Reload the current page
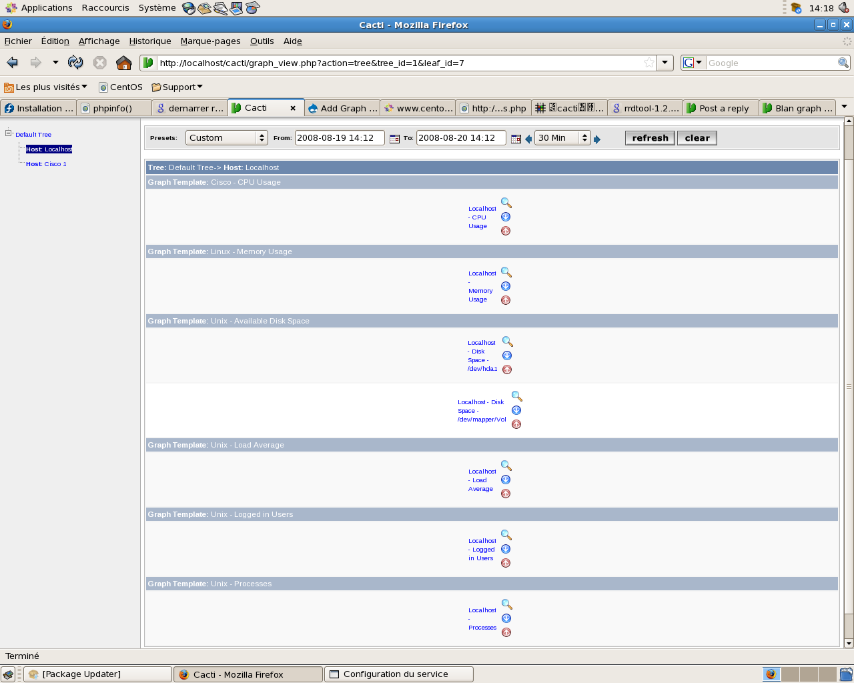854x683 pixels. coord(75,63)
